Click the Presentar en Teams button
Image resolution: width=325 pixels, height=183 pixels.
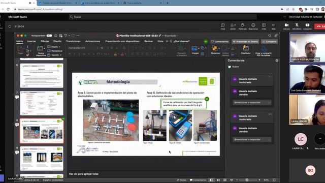245,42
